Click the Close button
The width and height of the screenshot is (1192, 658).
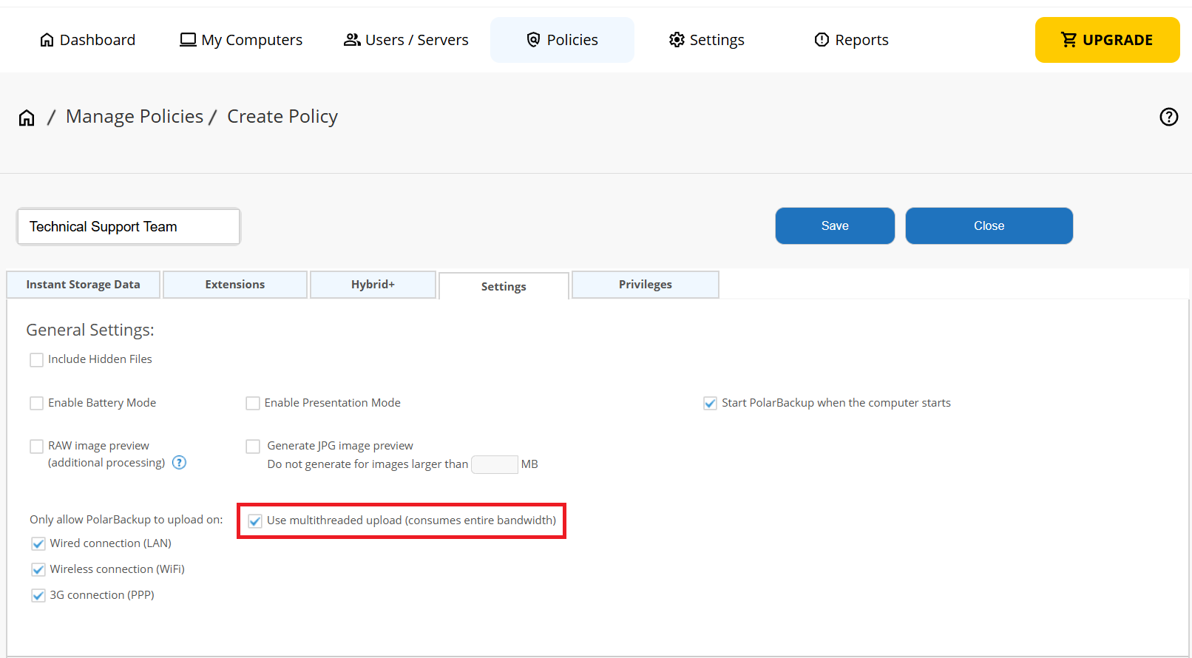pyautogui.click(x=989, y=225)
